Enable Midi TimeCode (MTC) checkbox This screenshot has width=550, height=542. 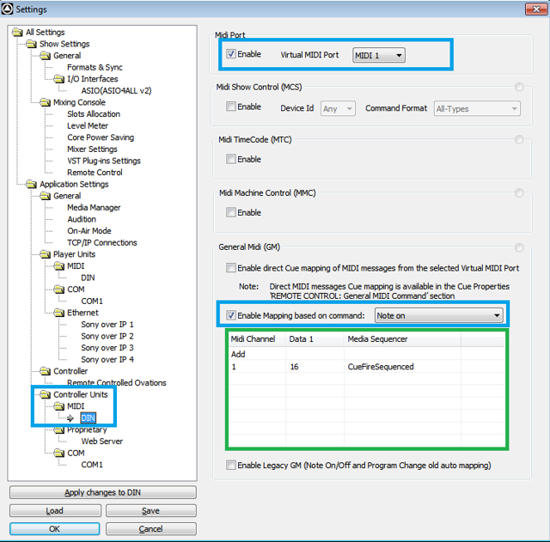(x=231, y=159)
